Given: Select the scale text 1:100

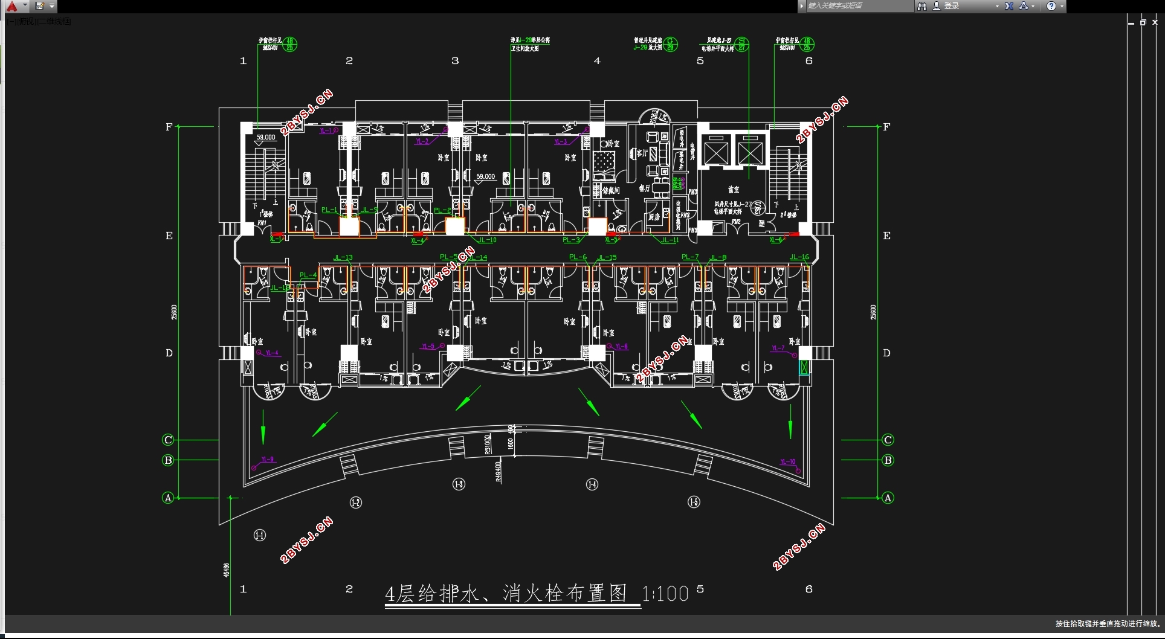Looking at the screenshot, I should (x=665, y=594).
